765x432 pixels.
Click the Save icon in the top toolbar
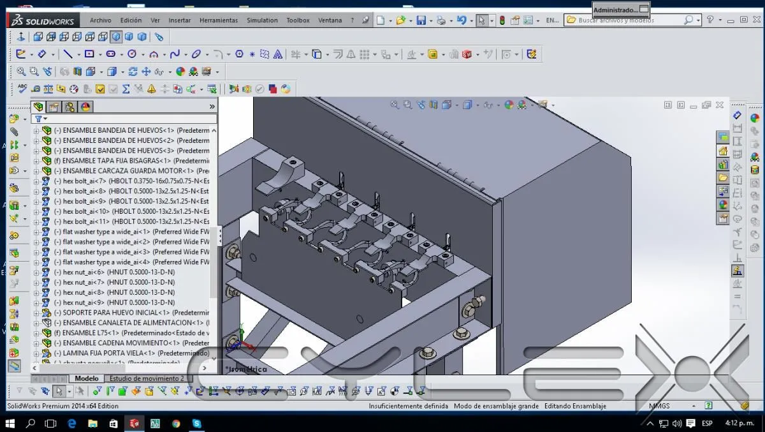click(421, 20)
